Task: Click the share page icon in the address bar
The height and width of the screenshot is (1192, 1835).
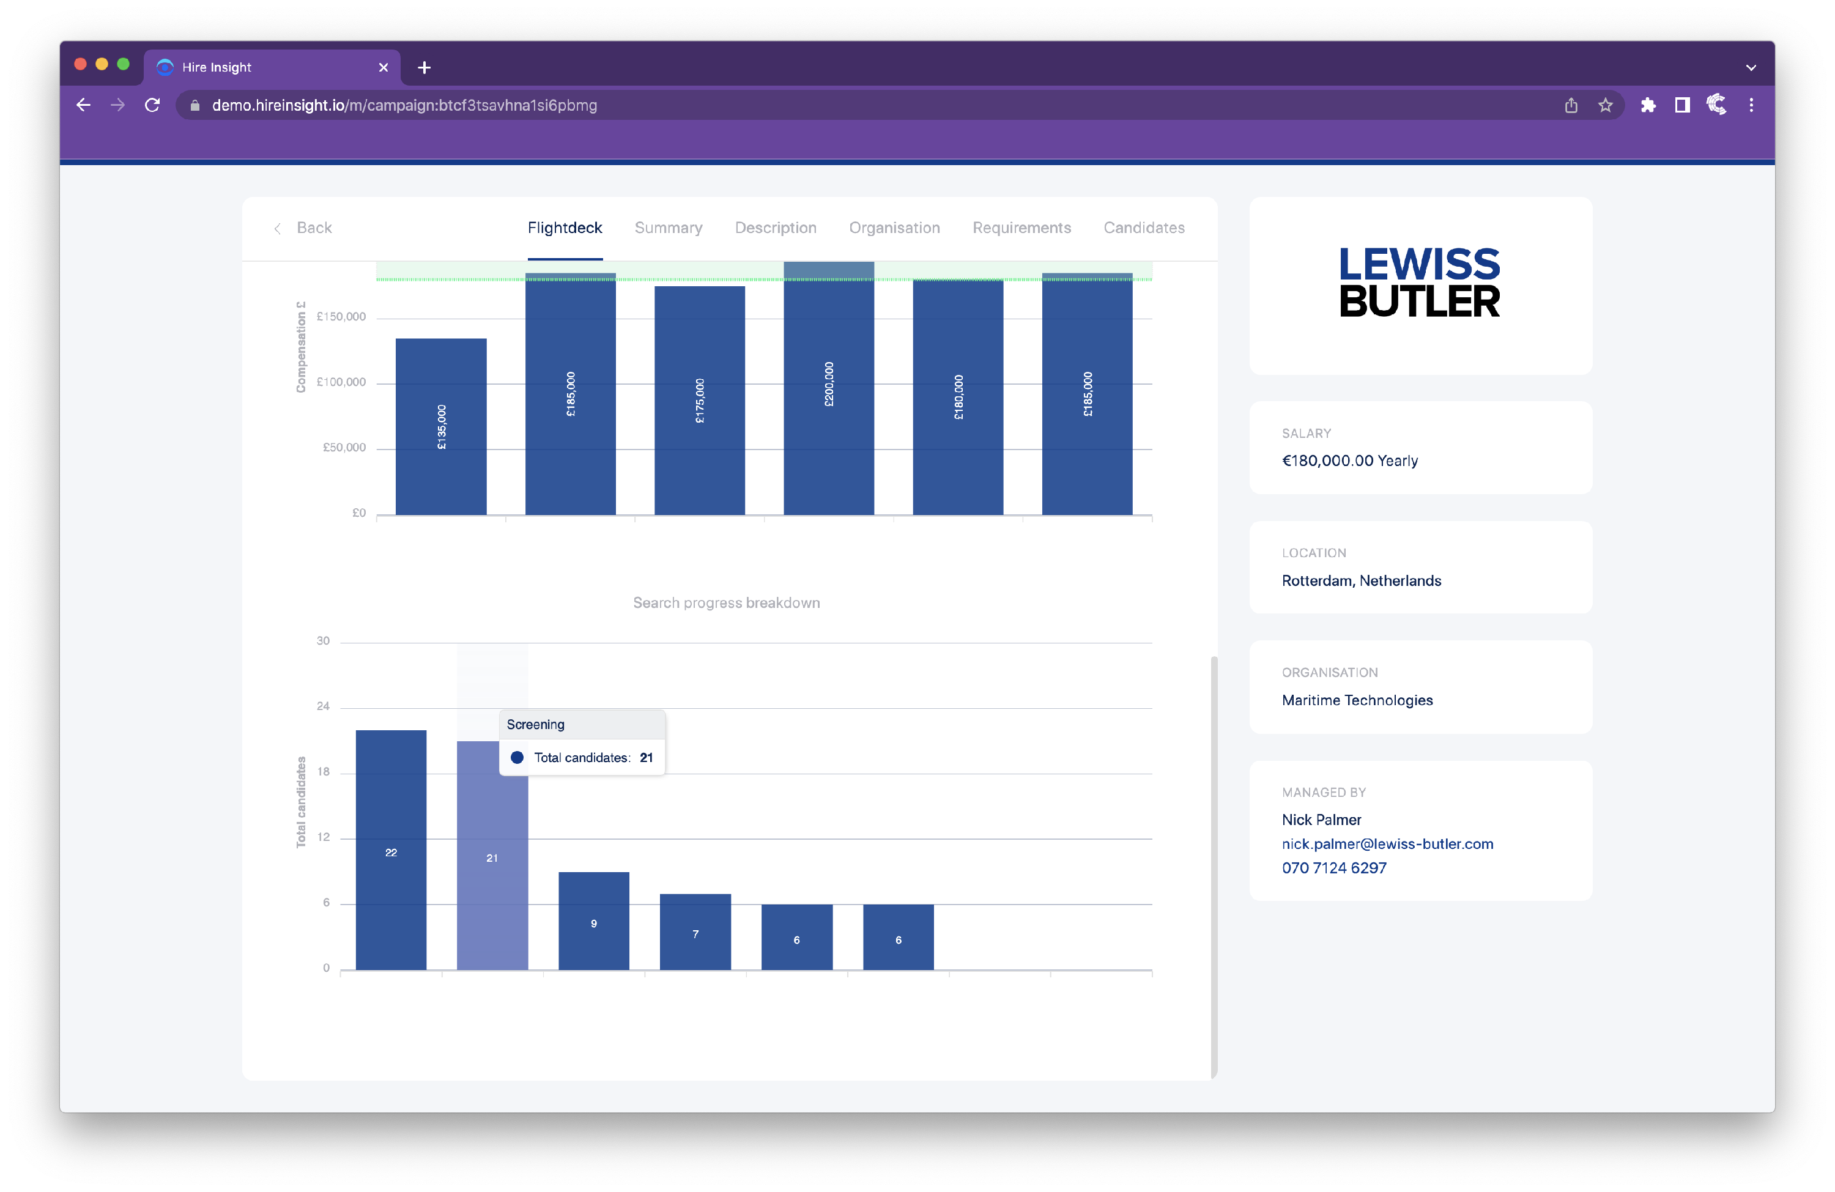Action: coord(1571,105)
